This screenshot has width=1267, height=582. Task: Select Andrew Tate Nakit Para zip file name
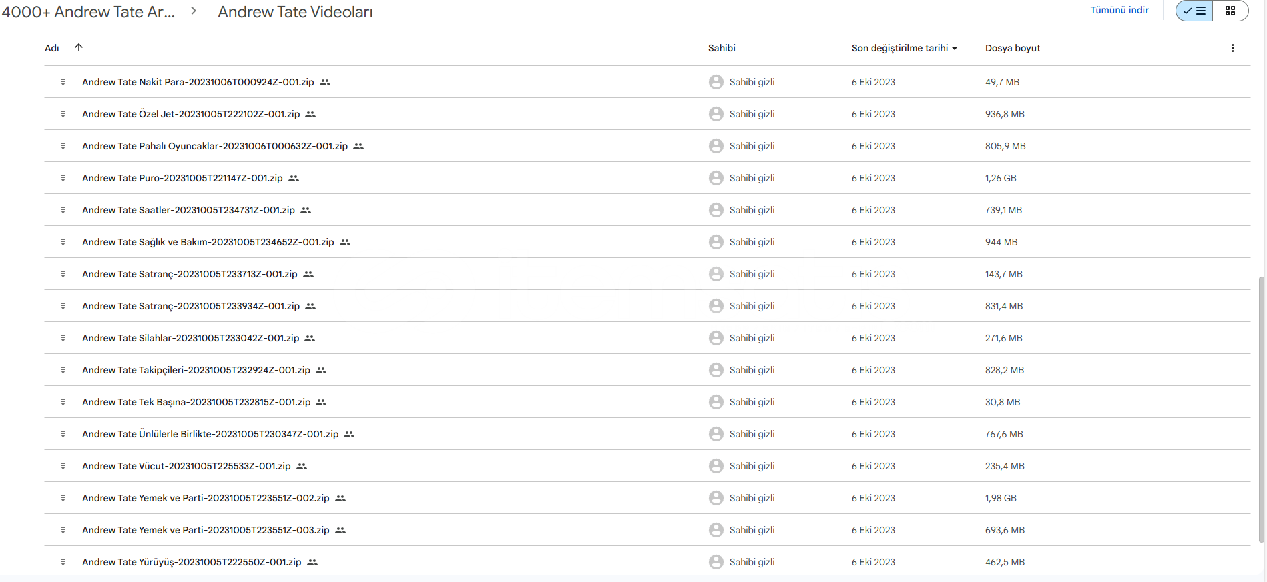(198, 82)
